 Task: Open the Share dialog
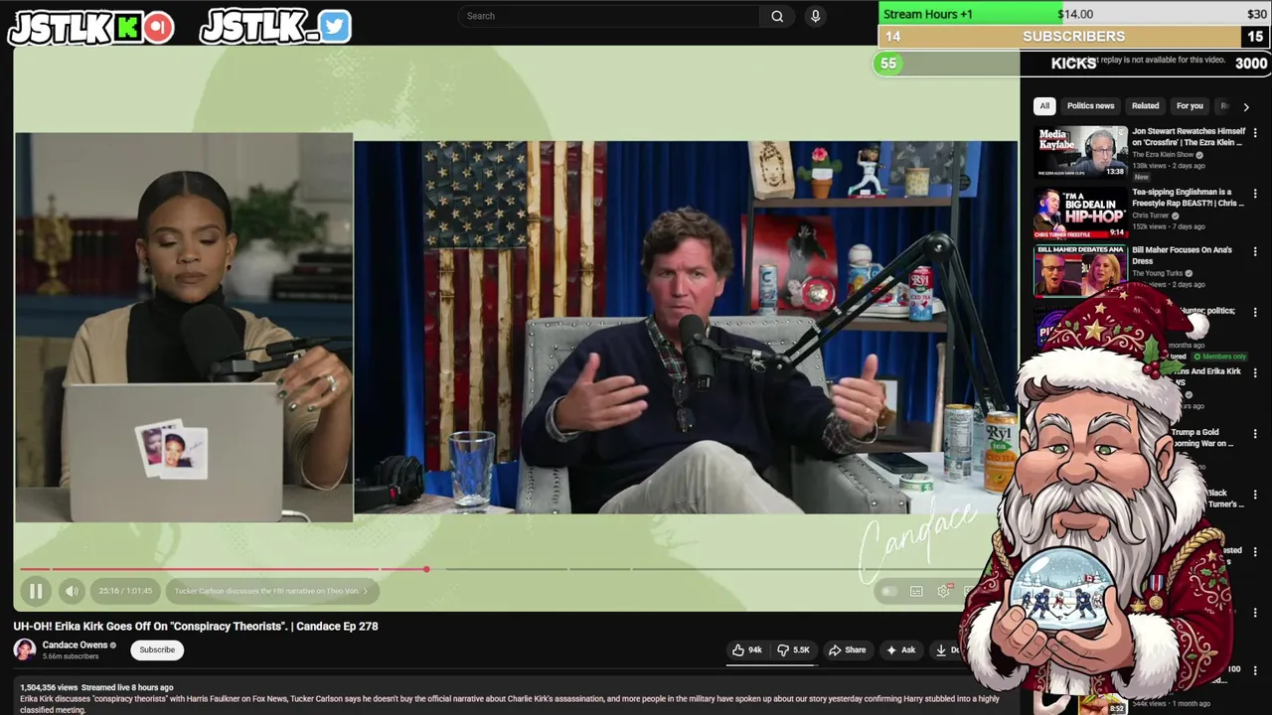pyautogui.click(x=848, y=650)
